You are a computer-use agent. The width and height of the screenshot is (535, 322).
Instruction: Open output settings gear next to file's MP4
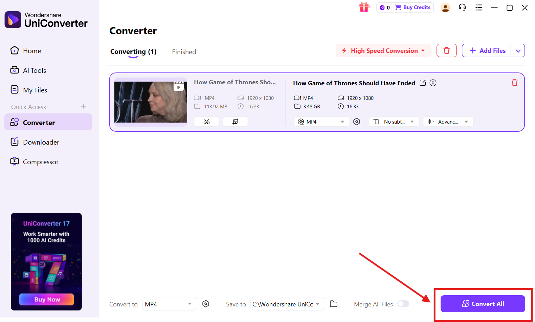[x=357, y=122]
